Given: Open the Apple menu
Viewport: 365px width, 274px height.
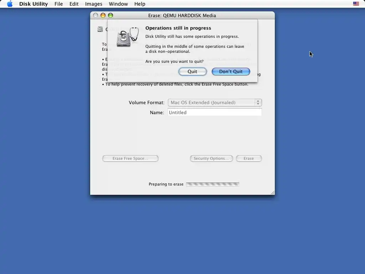Looking at the screenshot, I should (x=10, y=4).
